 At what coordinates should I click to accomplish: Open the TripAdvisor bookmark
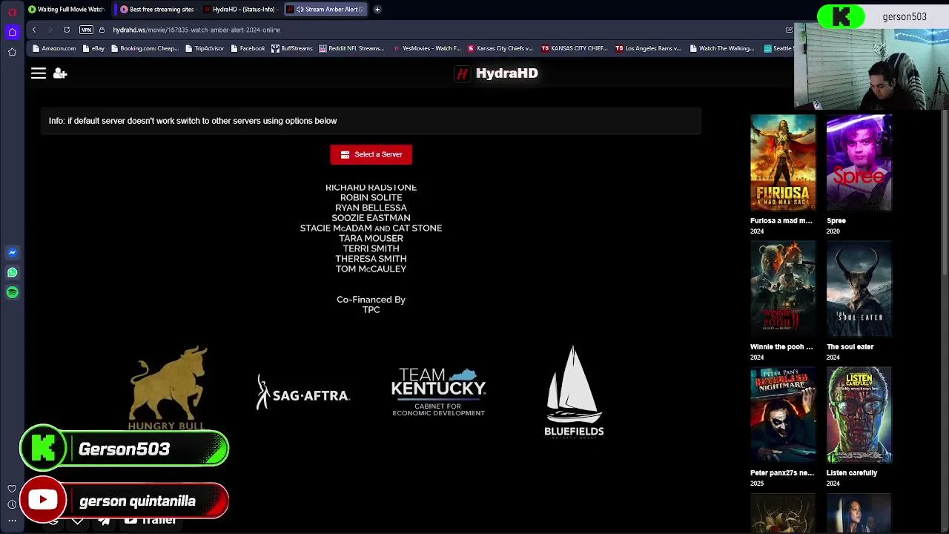[x=205, y=48]
